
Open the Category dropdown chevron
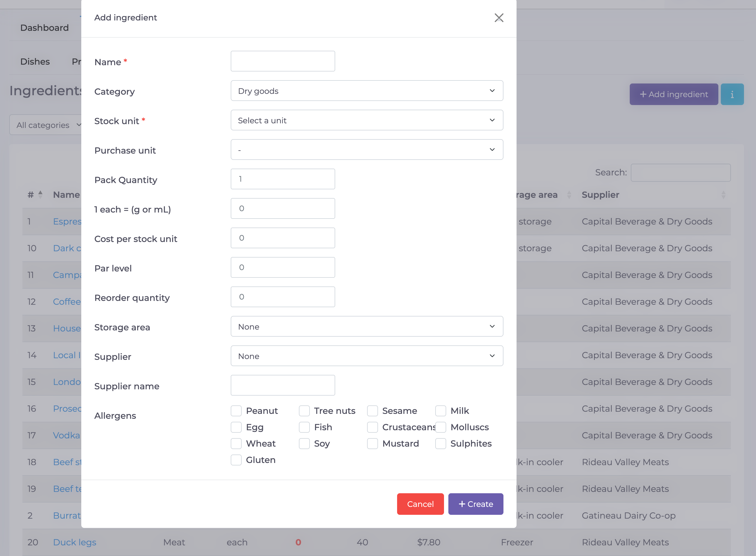click(x=492, y=91)
